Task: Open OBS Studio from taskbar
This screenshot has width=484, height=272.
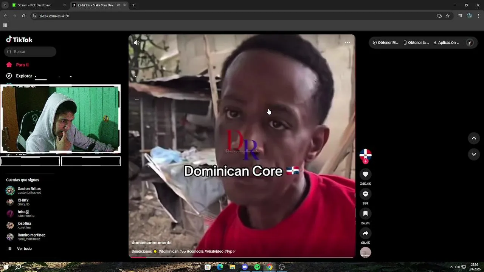Action: pyautogui.click(x=282, y=267)
